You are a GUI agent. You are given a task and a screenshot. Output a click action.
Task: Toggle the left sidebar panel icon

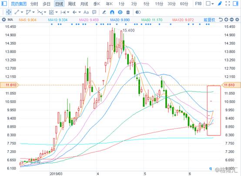4,3
